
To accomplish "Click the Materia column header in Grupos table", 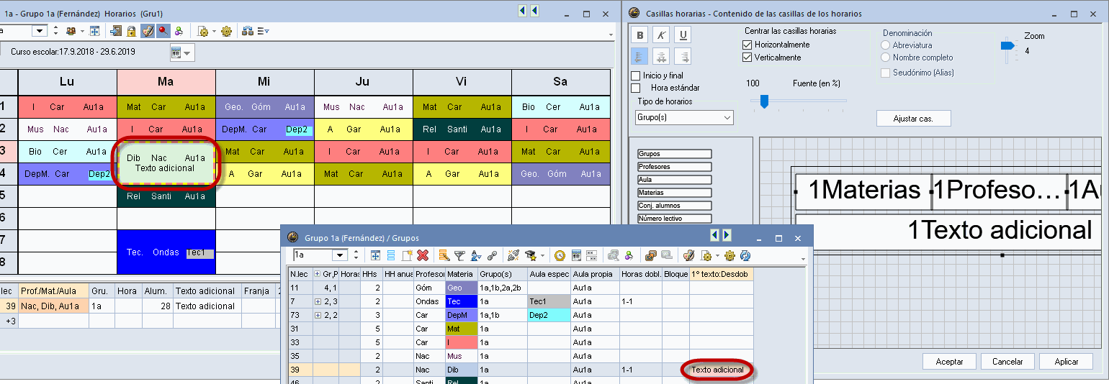I will coord(461,274).
